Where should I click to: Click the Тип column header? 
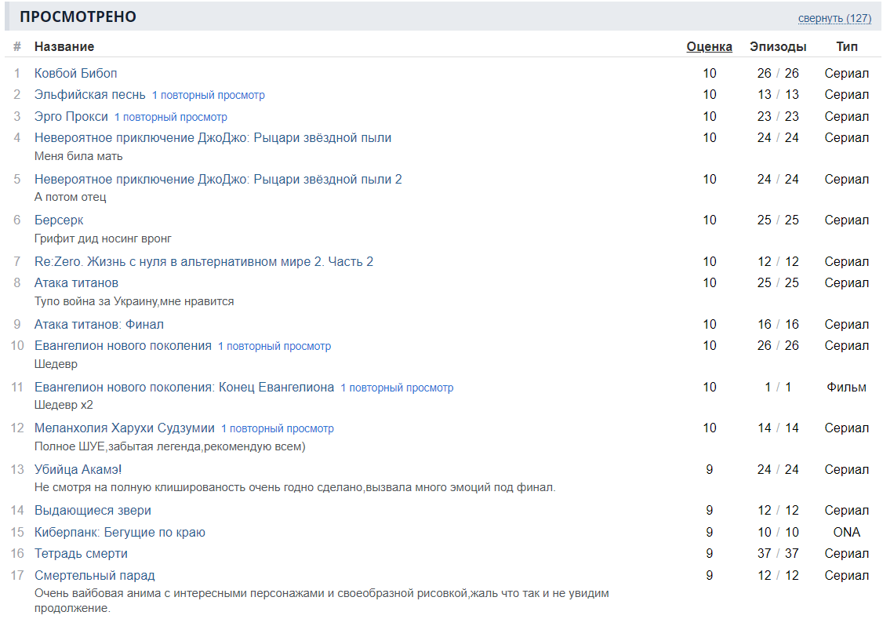[x=846, y=47]
